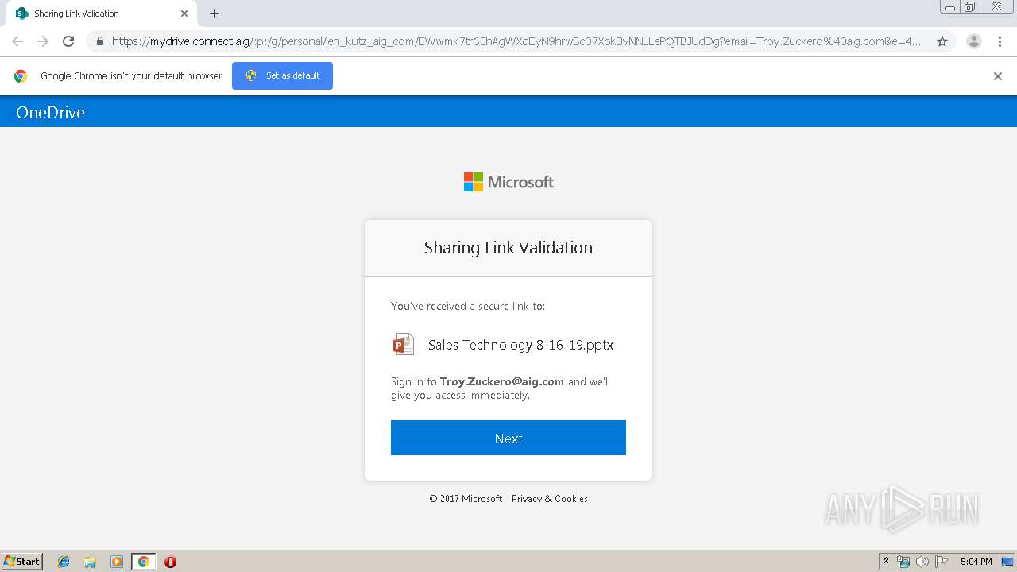This screenshot has width=1017, height=572.
Task: Restore down the Chrome window
Action: click(970, 7)
